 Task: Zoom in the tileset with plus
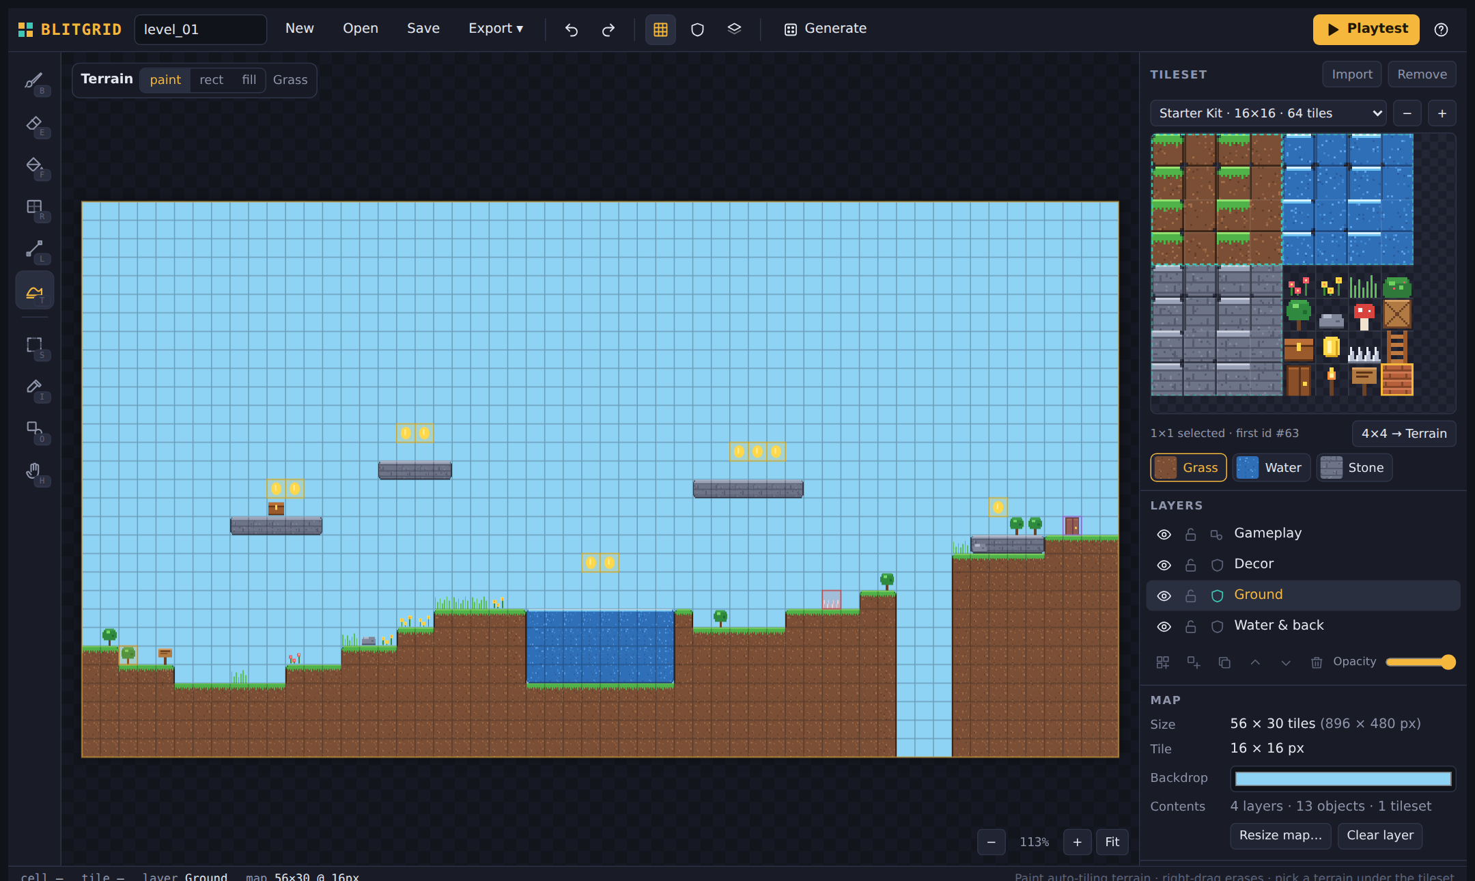click(1442, 113)
